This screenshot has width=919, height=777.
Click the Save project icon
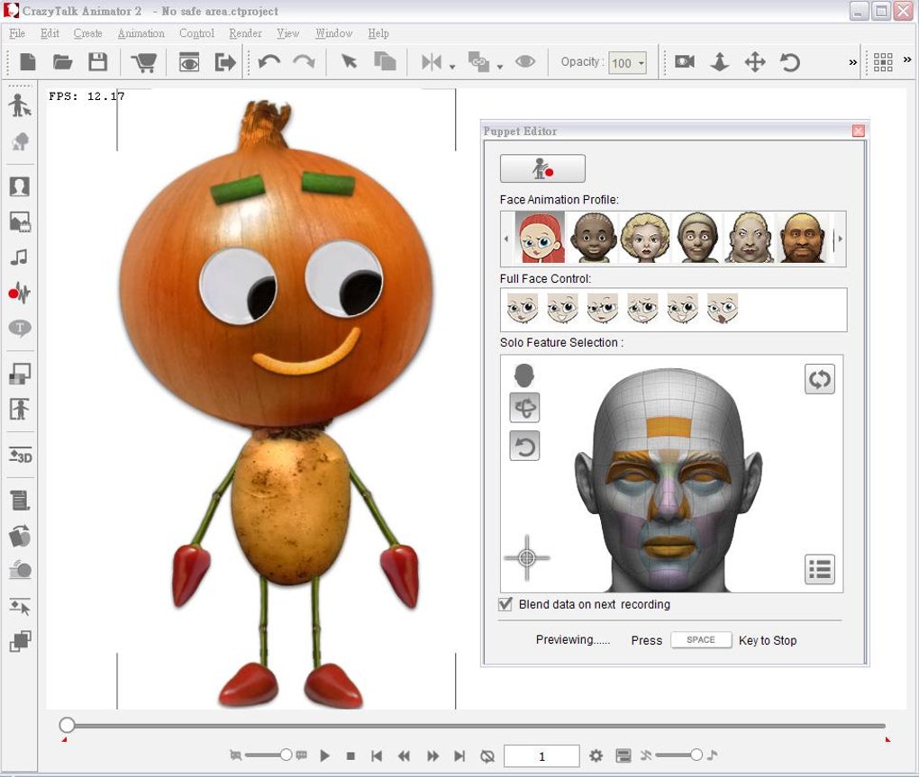[x=97, y=62]
